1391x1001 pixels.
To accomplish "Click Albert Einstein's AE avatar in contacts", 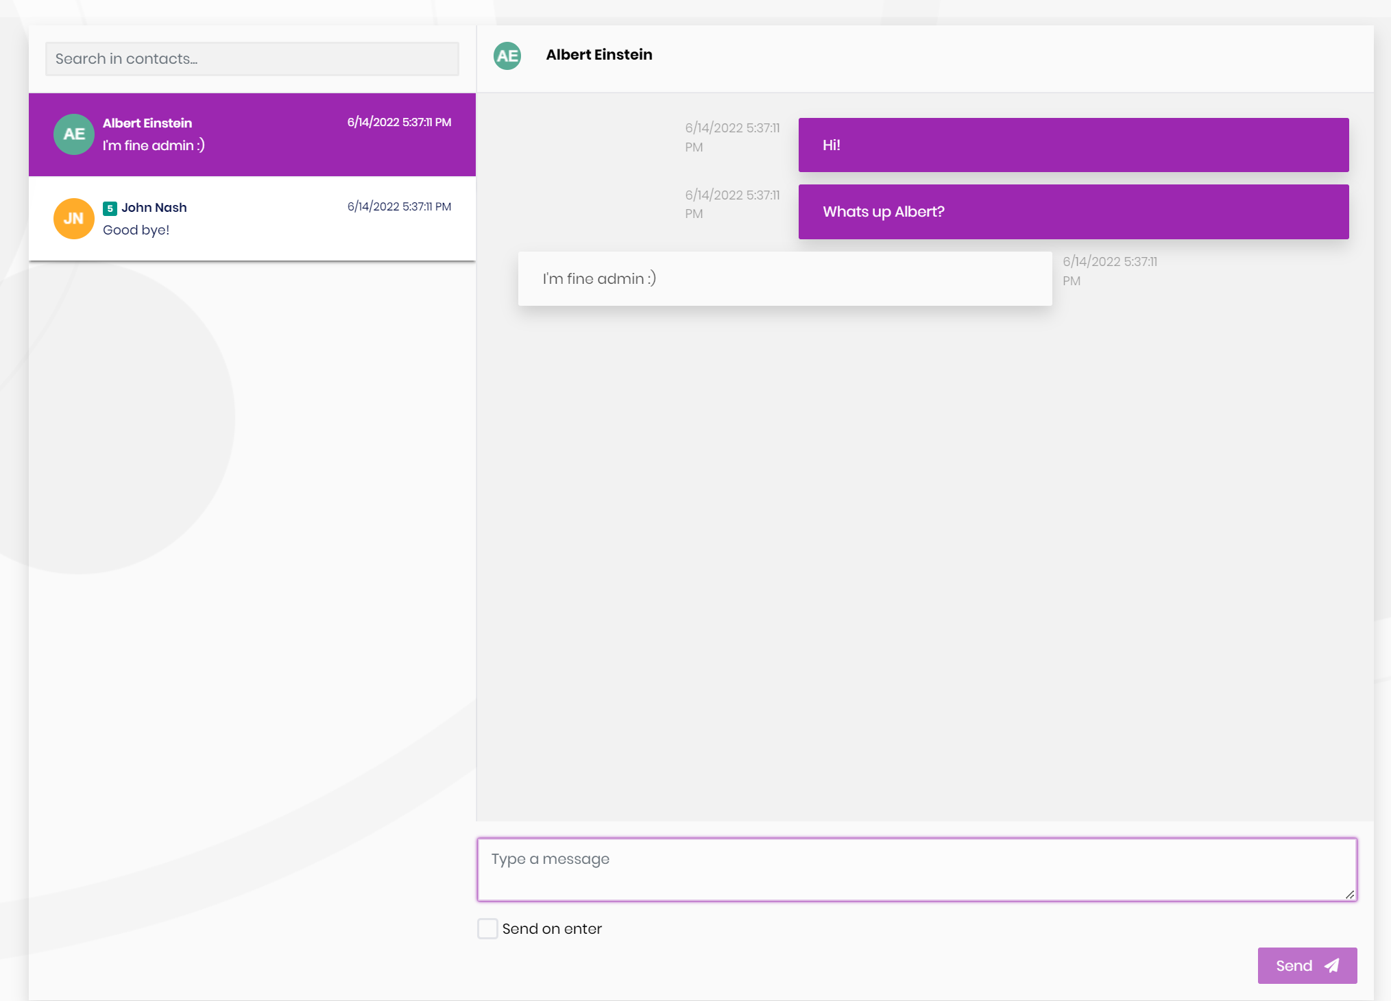I will coord(74,134).
